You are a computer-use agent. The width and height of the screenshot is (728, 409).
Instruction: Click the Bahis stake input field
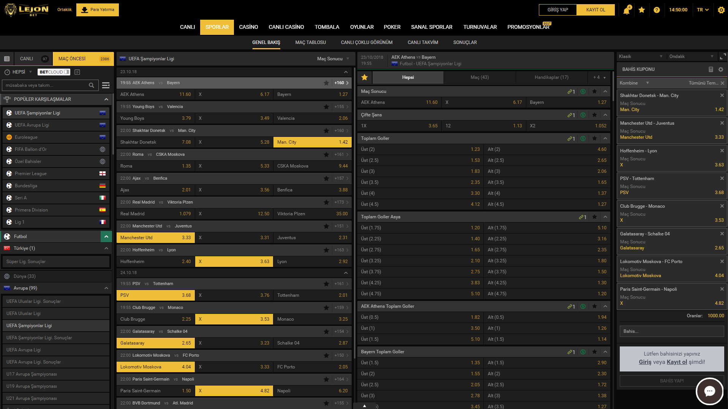coord(671,331)
